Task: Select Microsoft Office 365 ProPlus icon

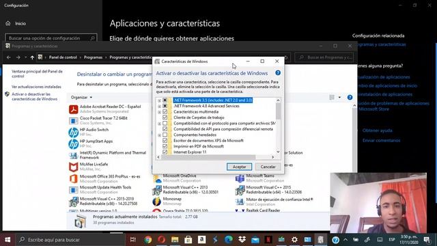Action: [73, 179]
